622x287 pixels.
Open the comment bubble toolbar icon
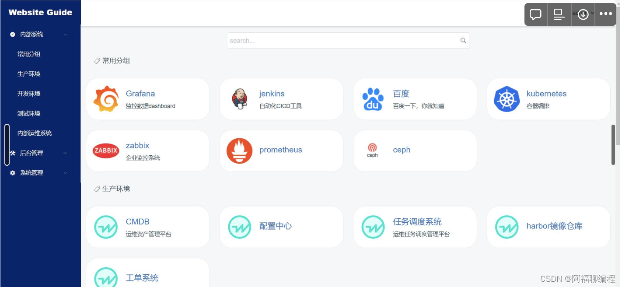click(x=535, y=14)
